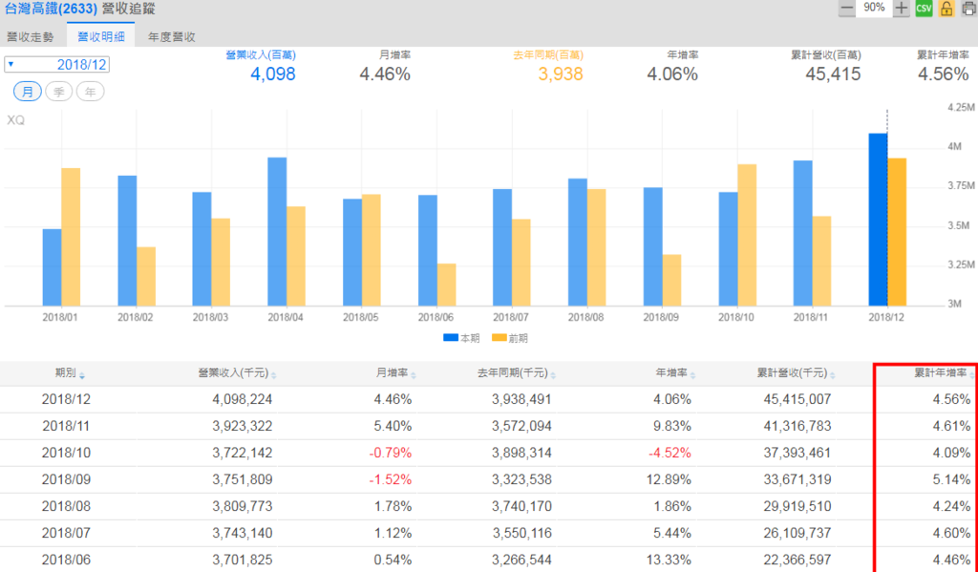Export data with the green CSV icon
Viewport: 978px width, 572px height.
(x=924, y=9)
